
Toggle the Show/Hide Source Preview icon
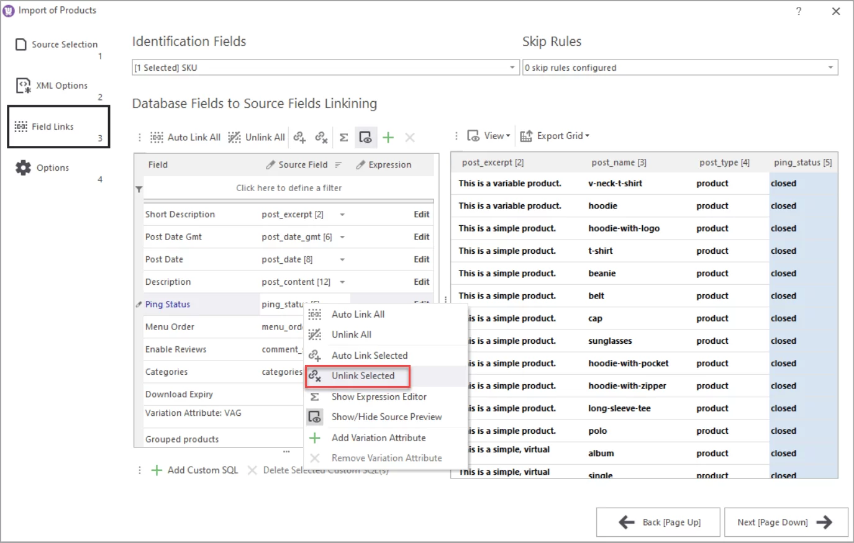pyautogui.click(x=366, y=137)
